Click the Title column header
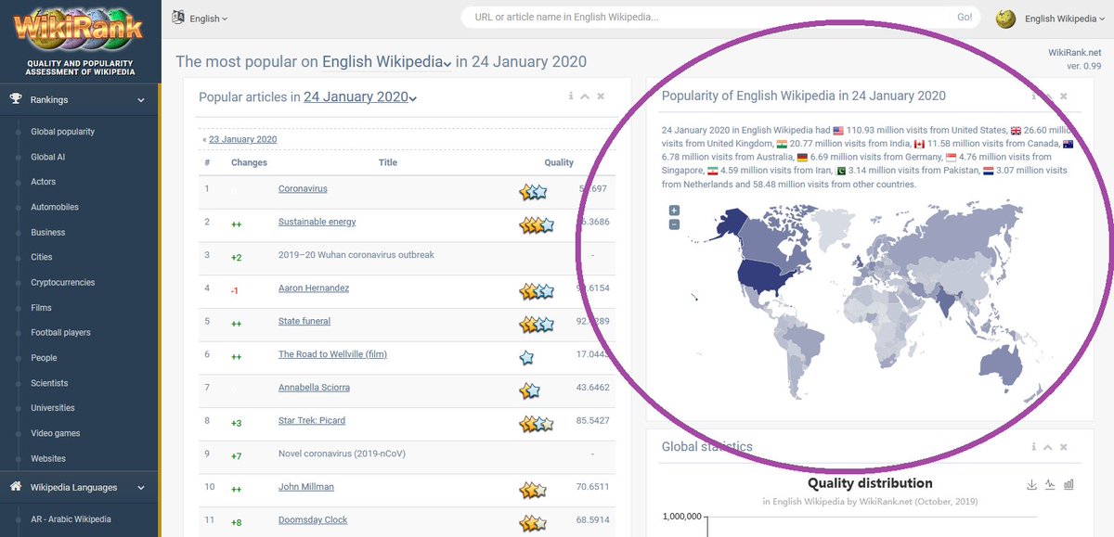 388,162
